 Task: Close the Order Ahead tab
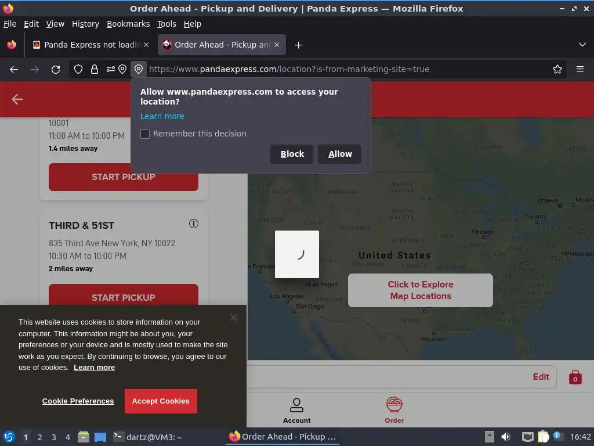pos(277,45)
